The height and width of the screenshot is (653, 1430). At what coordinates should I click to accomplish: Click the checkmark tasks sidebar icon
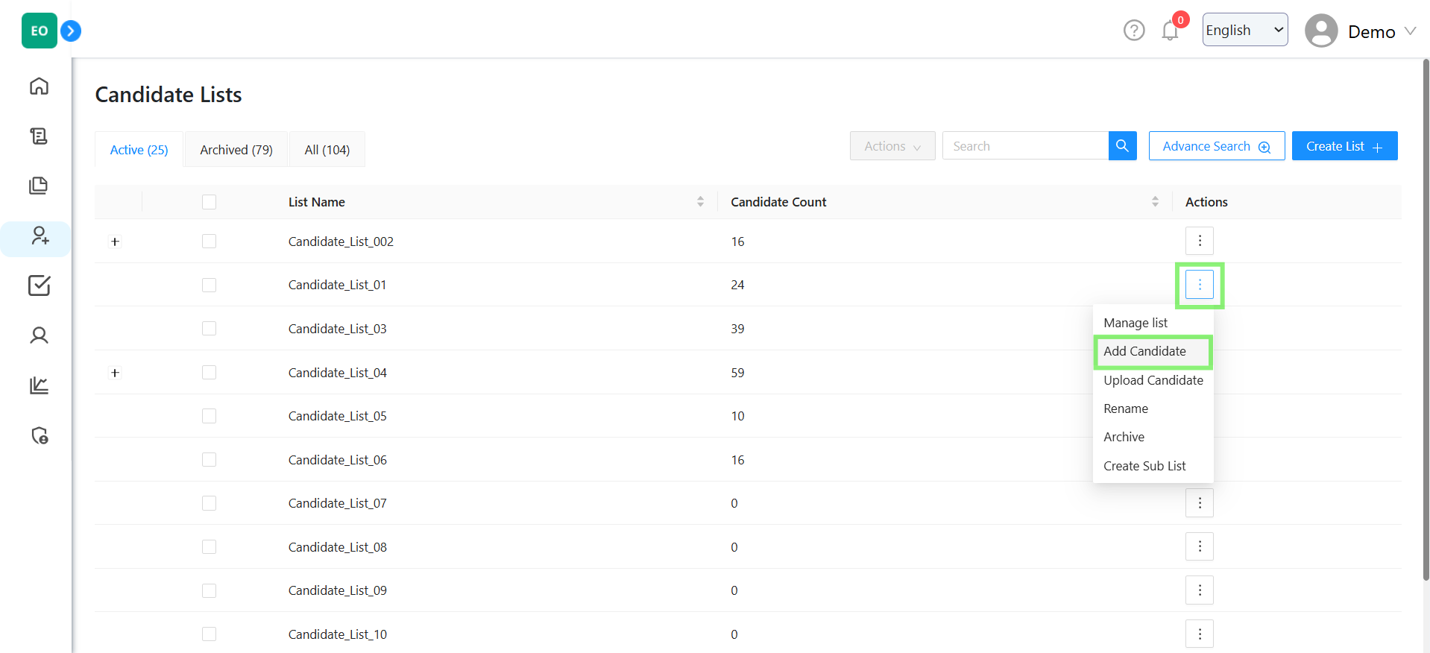pos(39,286)
